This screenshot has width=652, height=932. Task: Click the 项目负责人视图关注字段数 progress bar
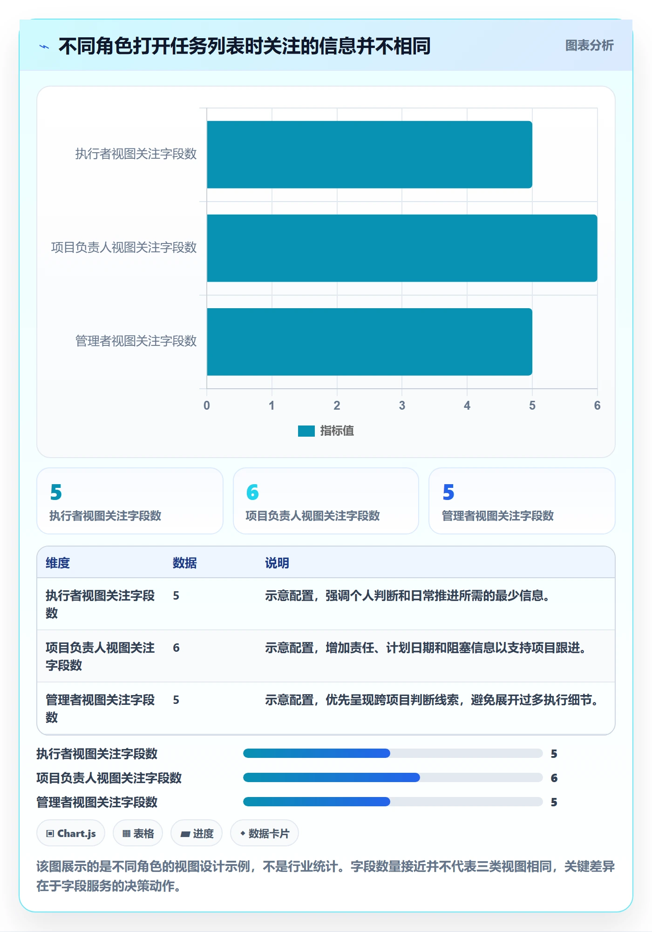(393, 777)
